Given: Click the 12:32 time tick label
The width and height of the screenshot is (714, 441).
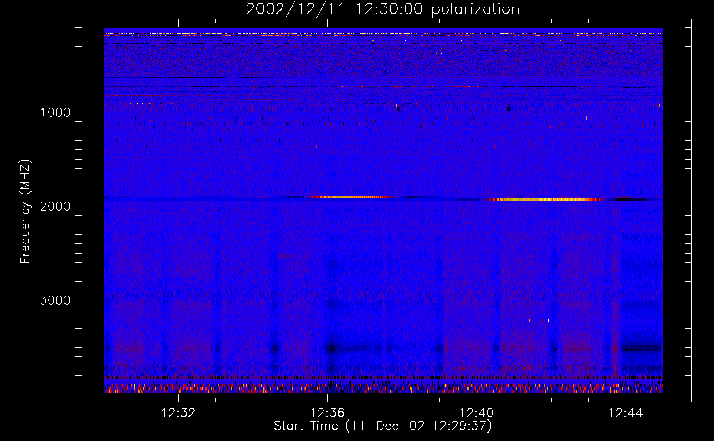Looking at the screenshot, I should 178,413.
